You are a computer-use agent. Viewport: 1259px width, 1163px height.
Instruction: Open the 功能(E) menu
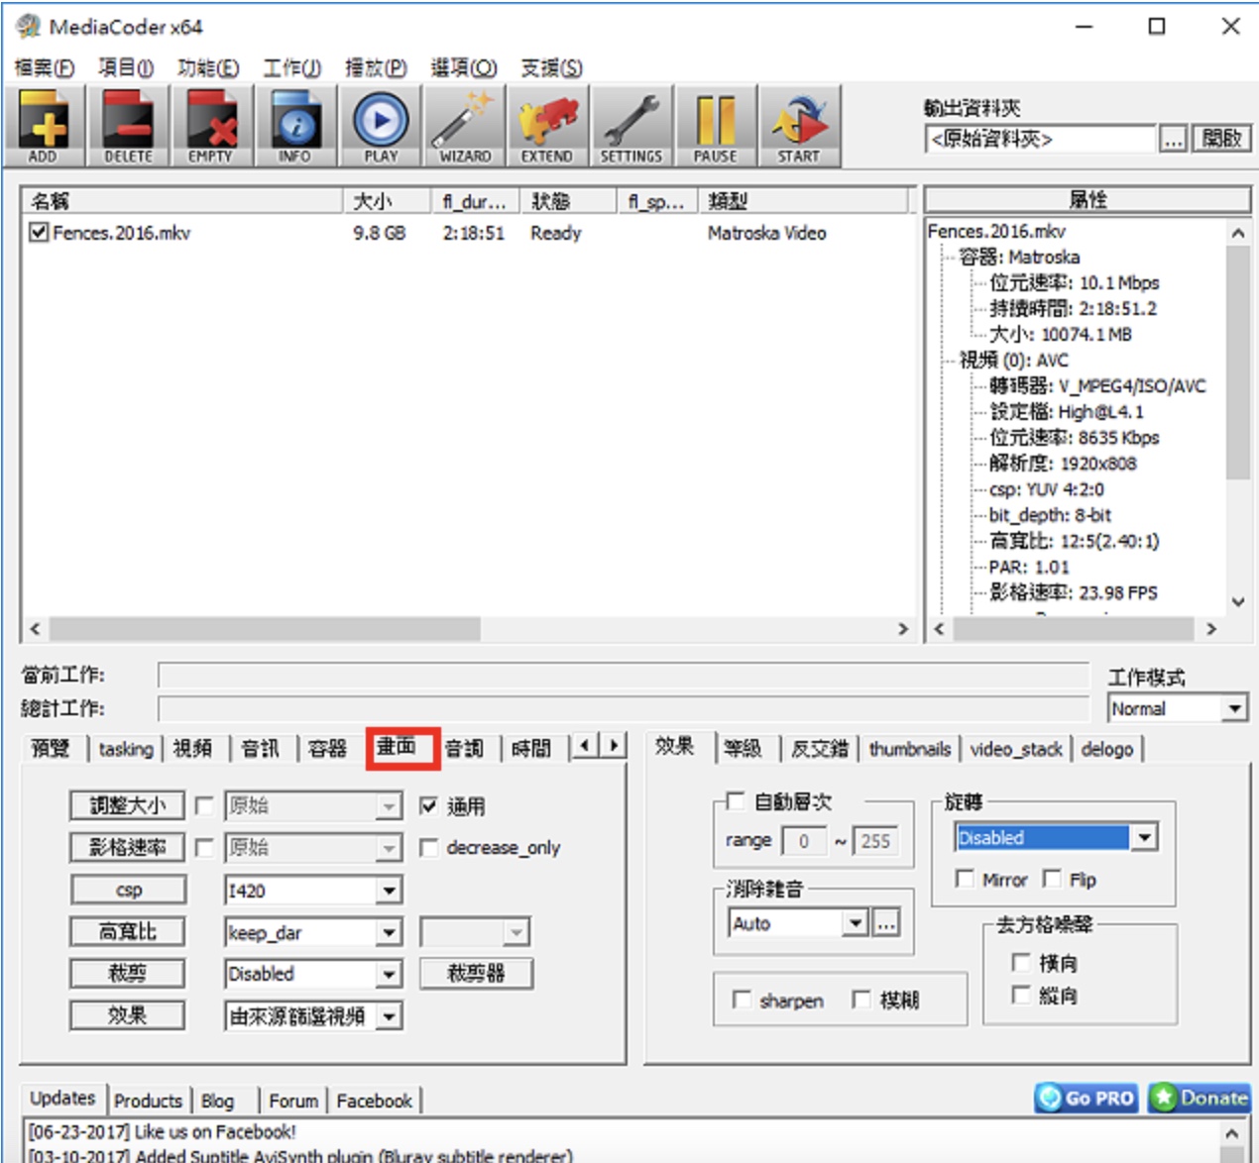click(x=208, y=67)
